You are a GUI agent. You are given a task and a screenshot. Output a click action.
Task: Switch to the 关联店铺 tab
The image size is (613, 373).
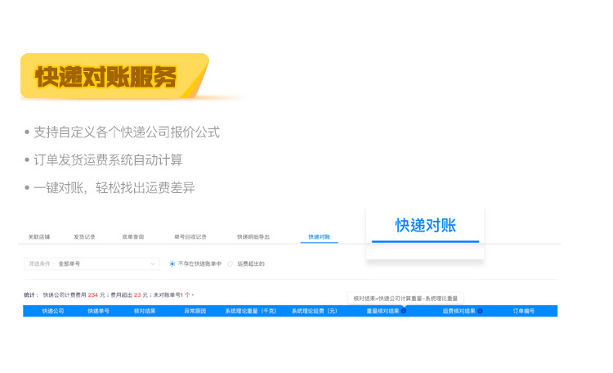(39, 236)
